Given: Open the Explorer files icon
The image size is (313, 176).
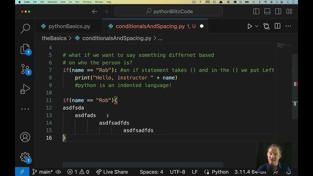Looking at the screenshot, I should [x=26, y=49].
